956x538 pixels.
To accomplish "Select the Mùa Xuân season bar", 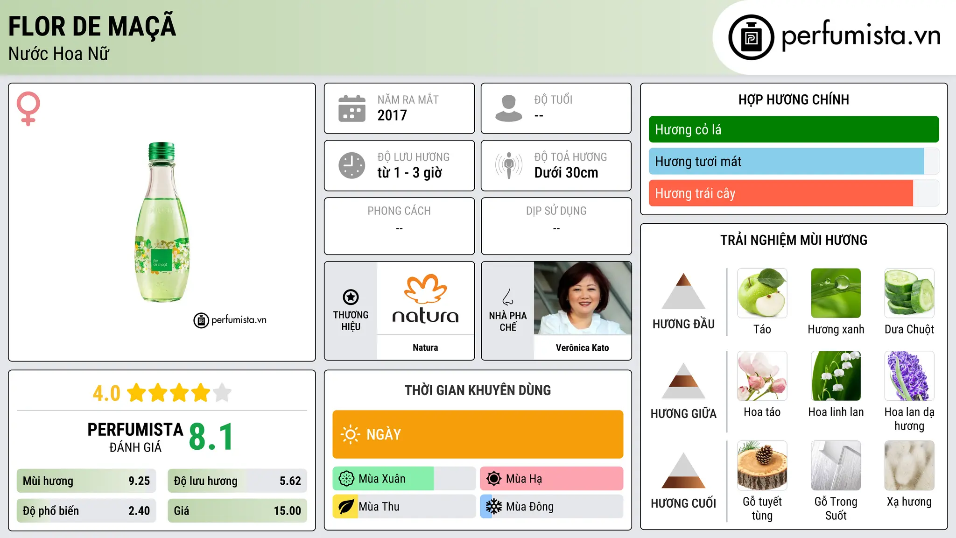I will coord(404,479).
